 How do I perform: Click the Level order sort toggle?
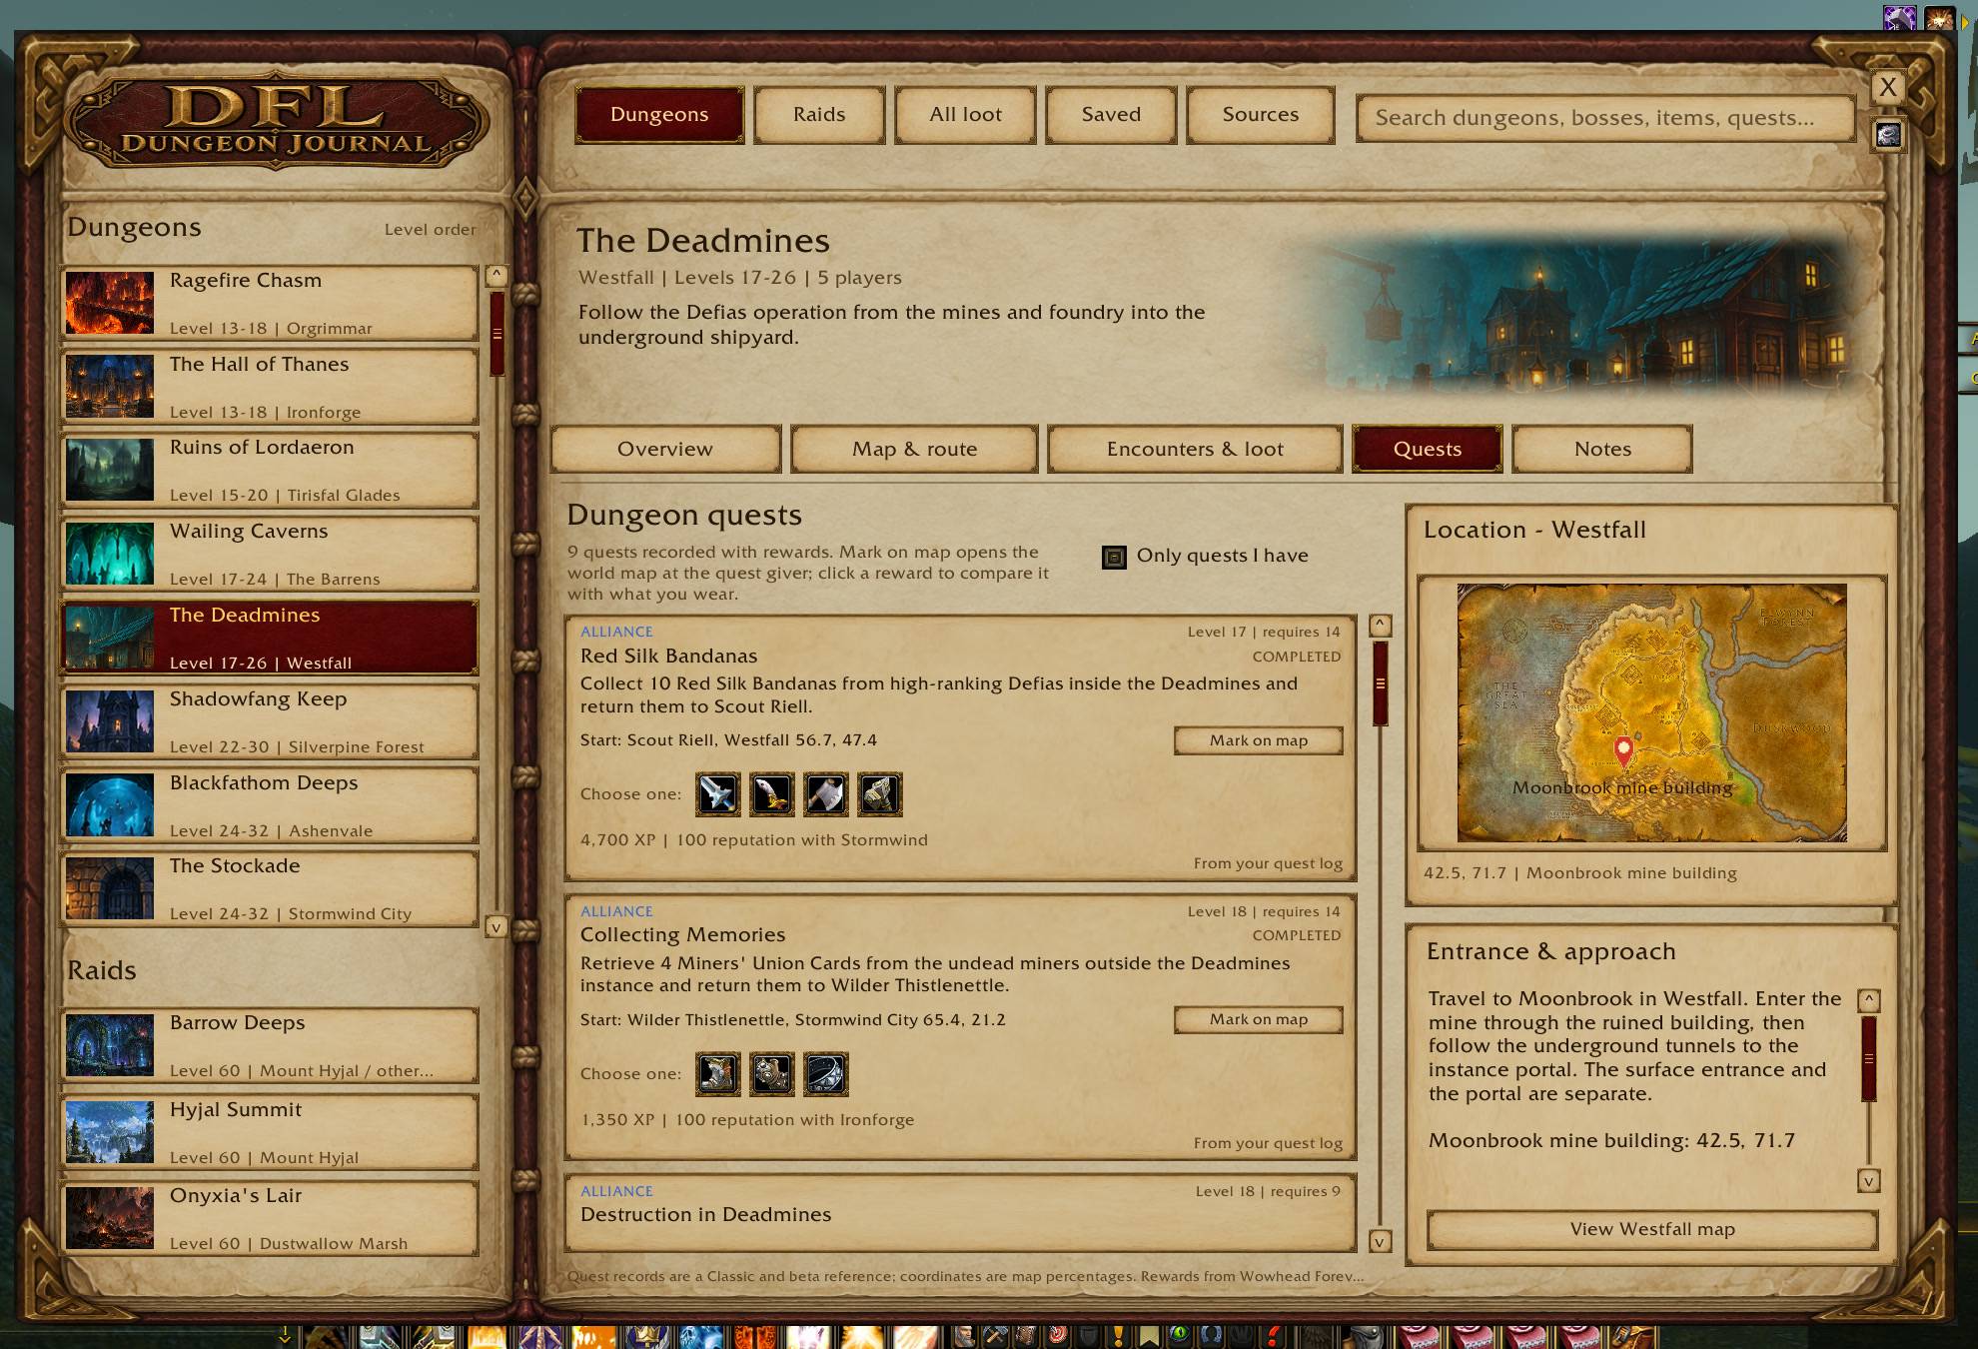tap(430, 229)
